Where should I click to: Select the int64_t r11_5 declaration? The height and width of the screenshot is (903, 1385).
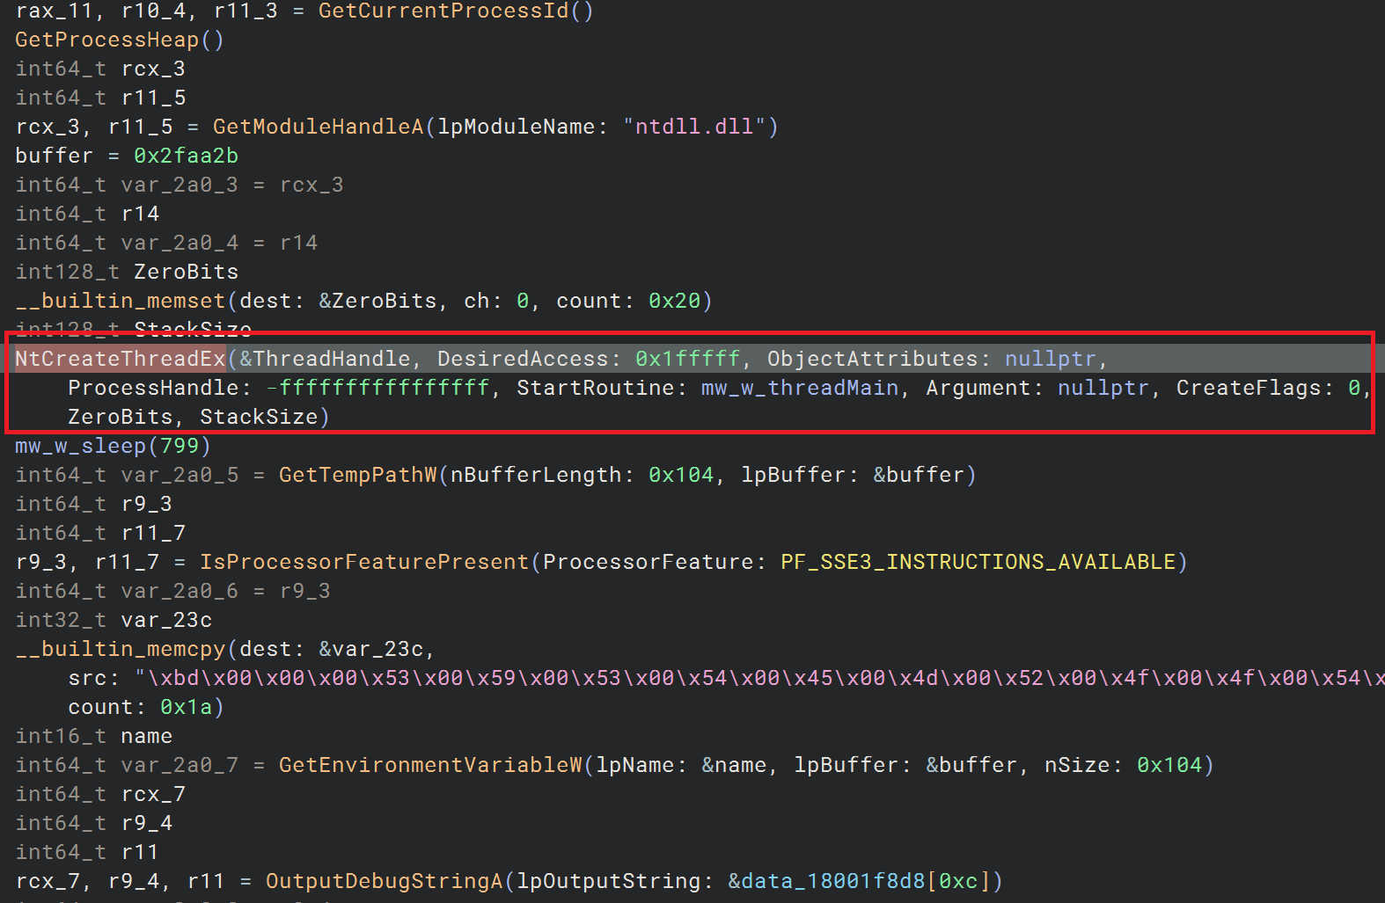[100, 98]
